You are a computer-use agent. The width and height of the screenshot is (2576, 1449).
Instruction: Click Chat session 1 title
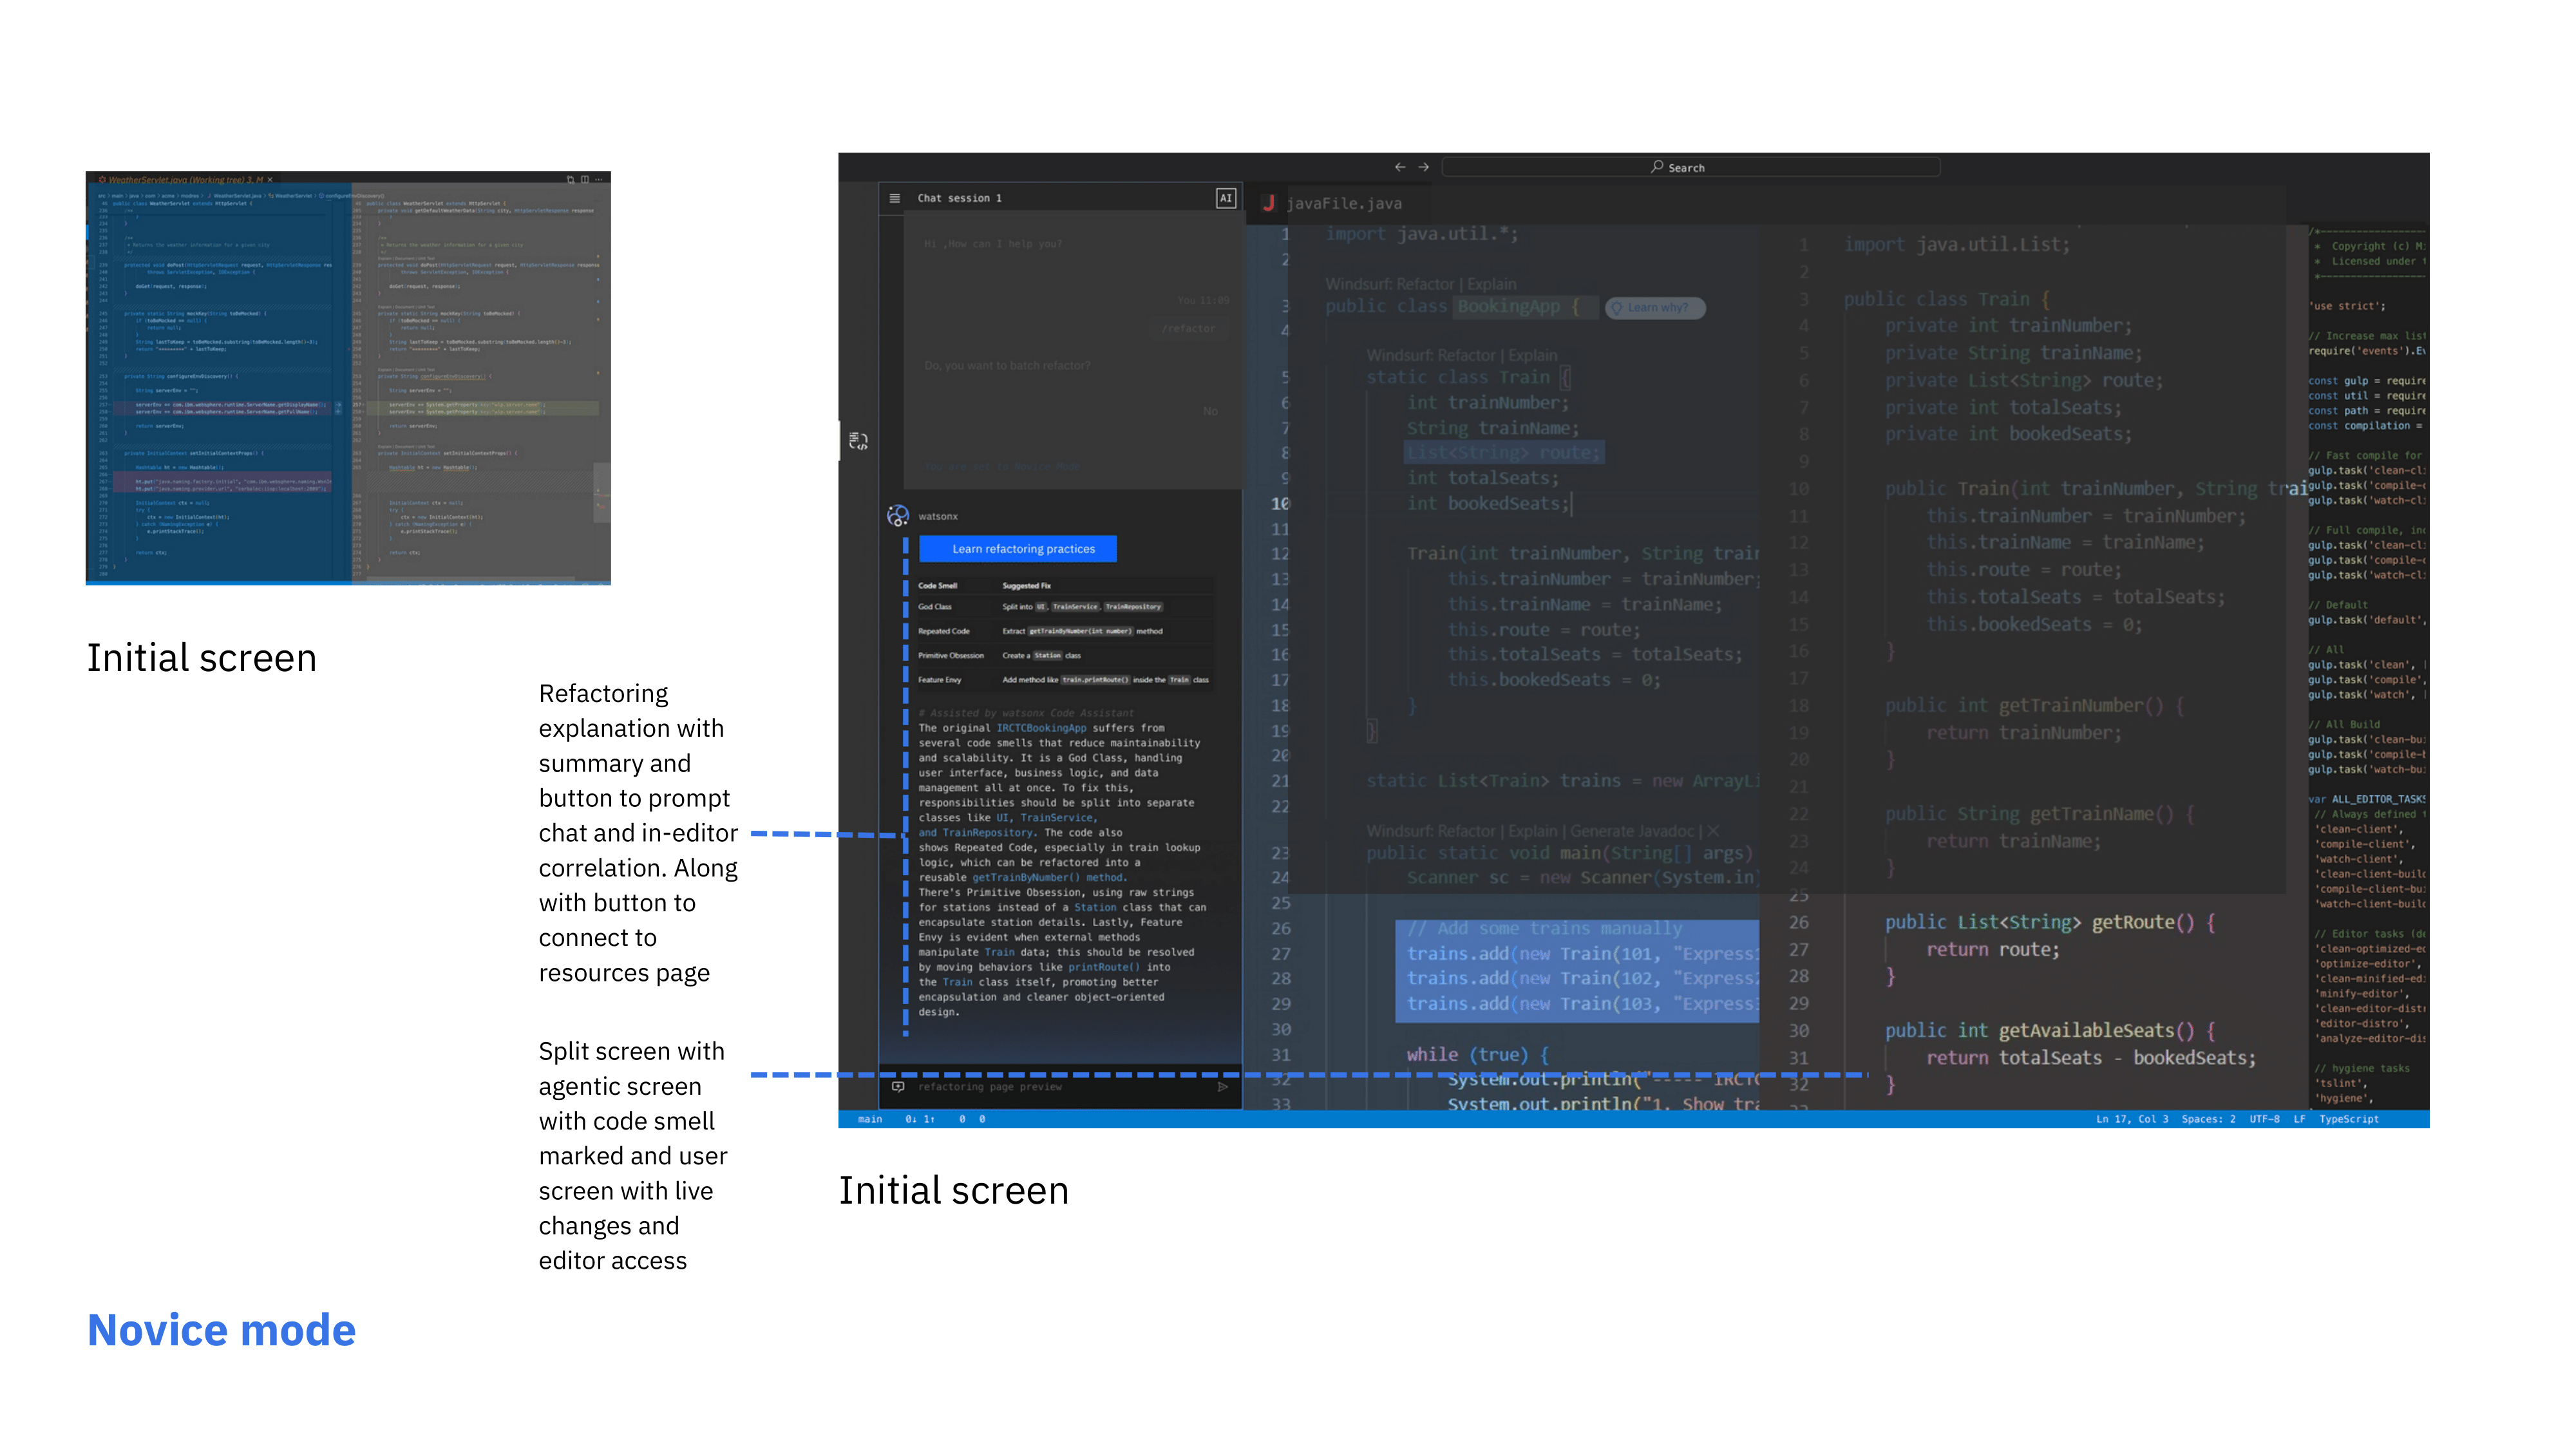(959, 198)
